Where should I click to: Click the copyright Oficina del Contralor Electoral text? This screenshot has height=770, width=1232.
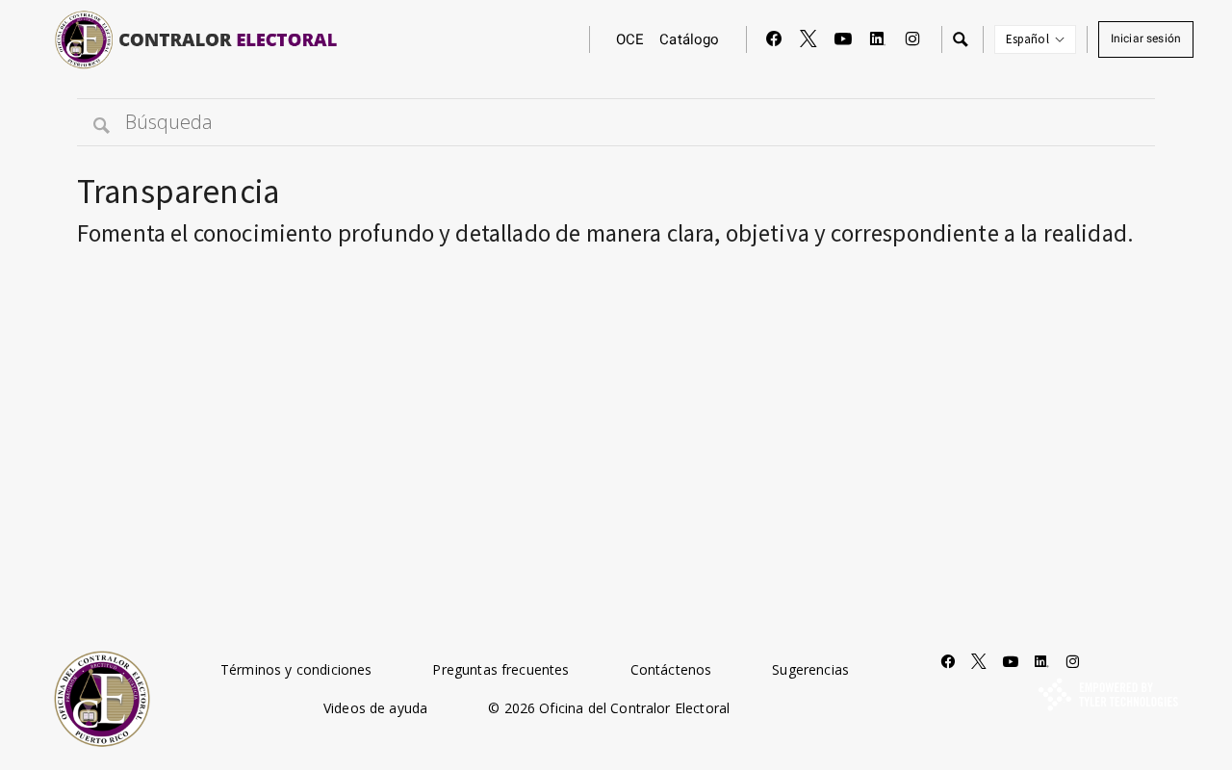pyautogui.click(x=608, y=708)
